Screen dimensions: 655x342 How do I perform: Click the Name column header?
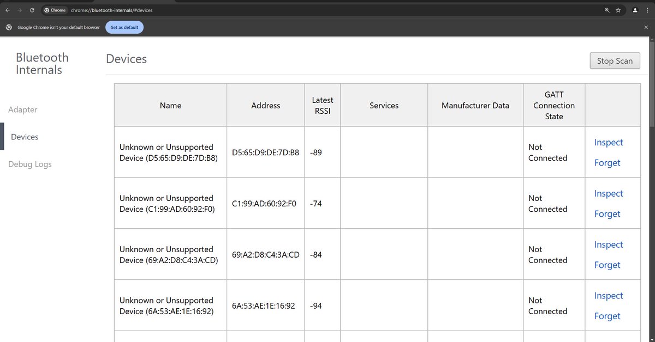[170, 105]
